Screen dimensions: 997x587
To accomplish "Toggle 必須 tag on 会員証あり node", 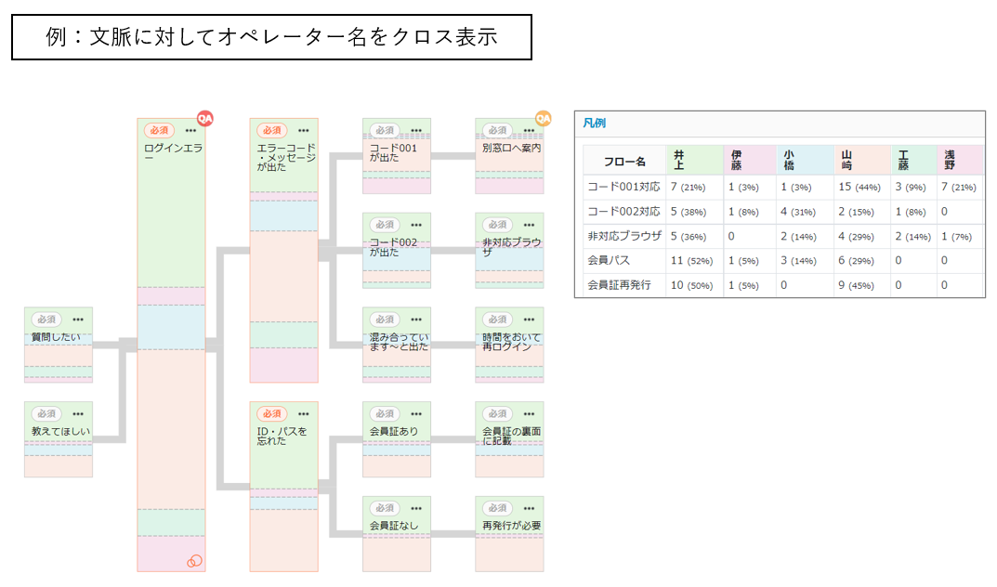I will tap(385, 413).
